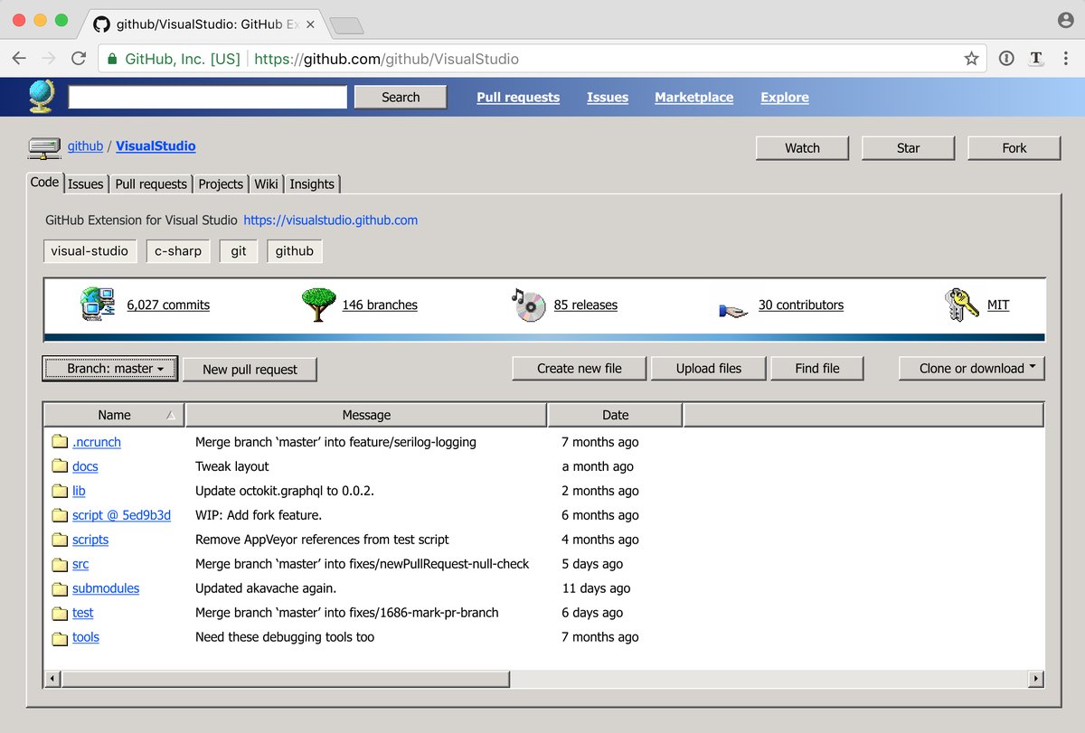This screenshot has height=733, width=1085.
Task: Star the VisualStudio repository
Action: pos(908,148)
